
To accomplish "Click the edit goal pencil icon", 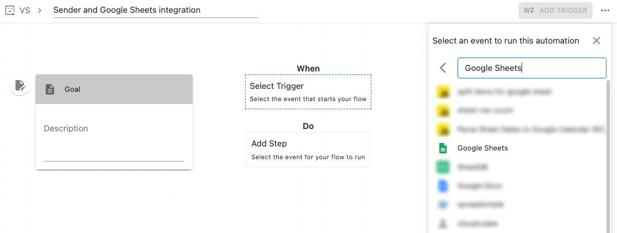I will 20,86.
